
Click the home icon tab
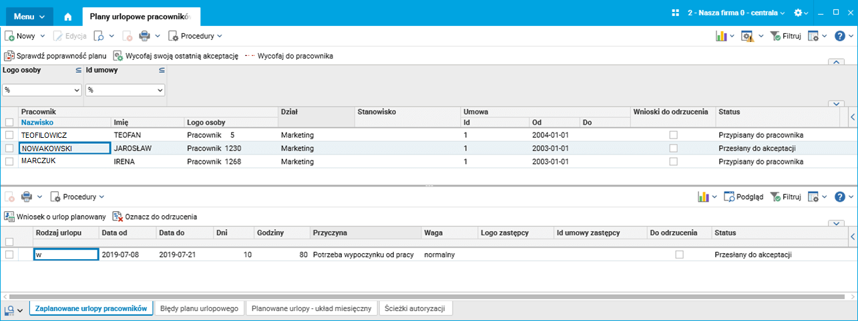pos(67,13)
